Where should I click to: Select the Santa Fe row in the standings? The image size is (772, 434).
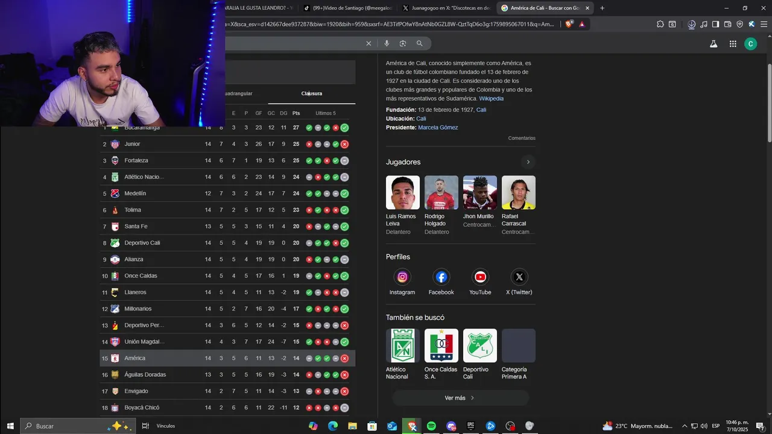pyautogui.click(x=227, y=226)
